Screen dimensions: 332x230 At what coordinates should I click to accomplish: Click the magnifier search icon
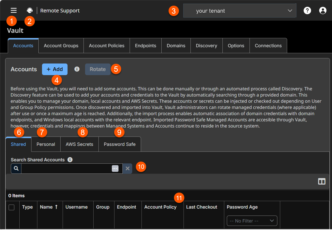coord(16,168)
